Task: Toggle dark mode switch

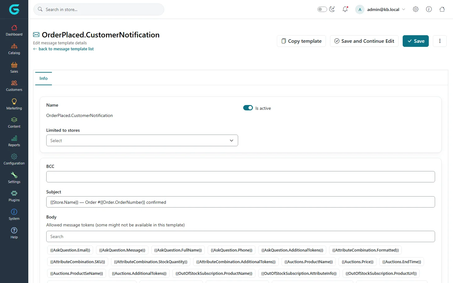Action: 322,9
